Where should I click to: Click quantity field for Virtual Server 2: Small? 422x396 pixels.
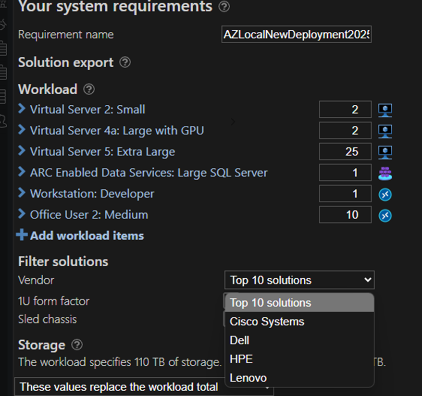point(345,110)
